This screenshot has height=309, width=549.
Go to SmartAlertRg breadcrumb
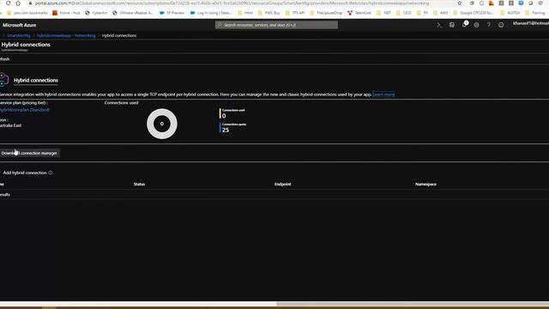click(19, 36)
